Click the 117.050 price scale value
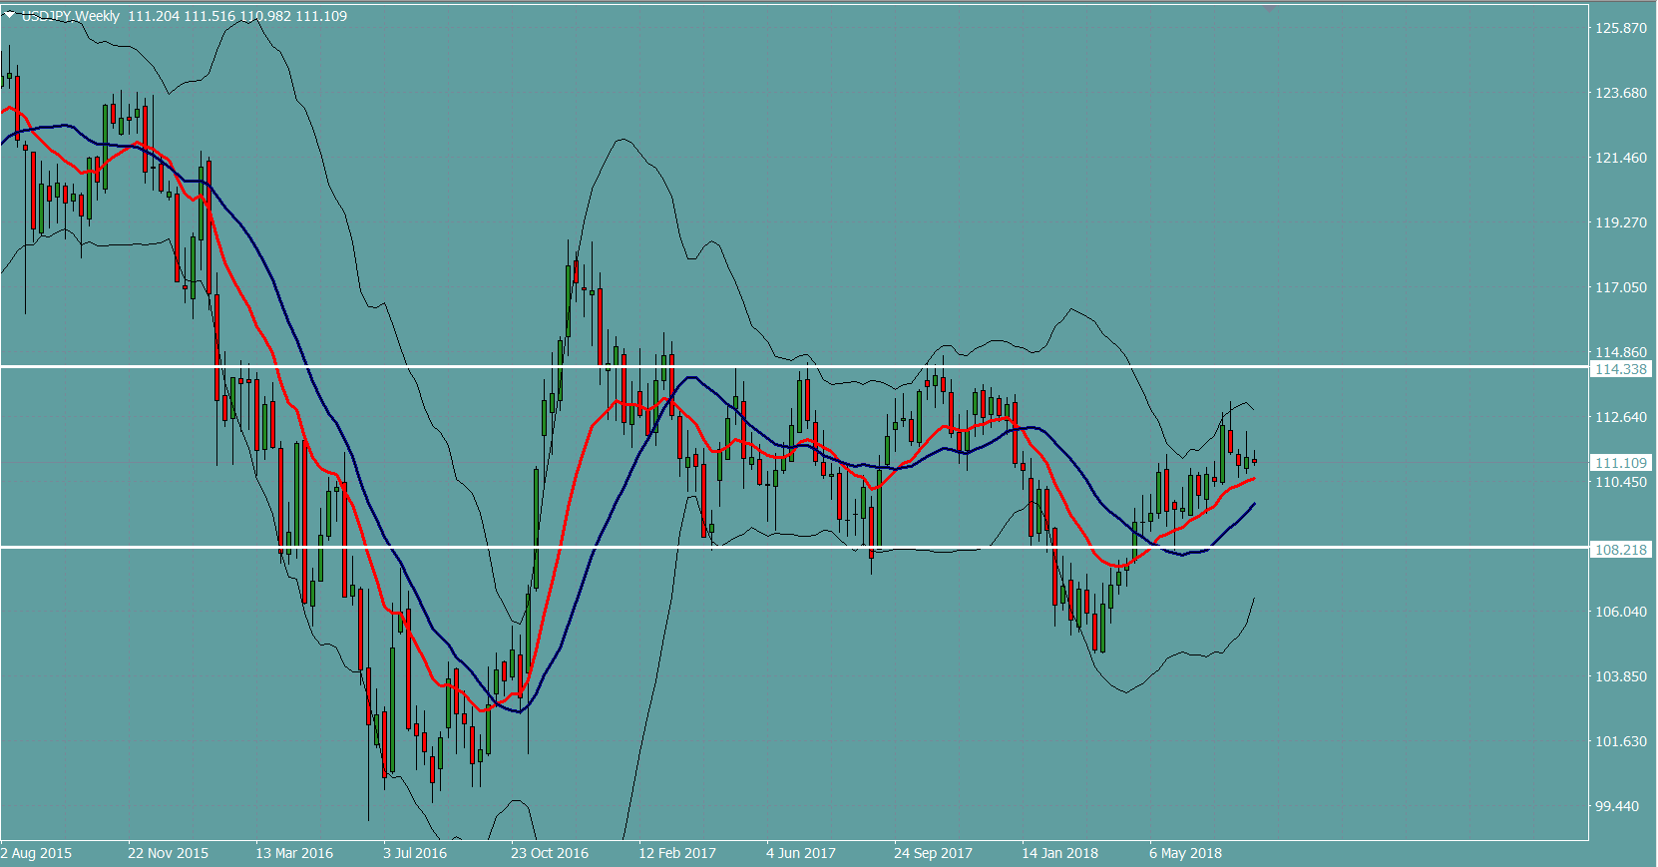Viewport: 1658px width, 867px height. pyautogui.click(x=1621, y=287)
